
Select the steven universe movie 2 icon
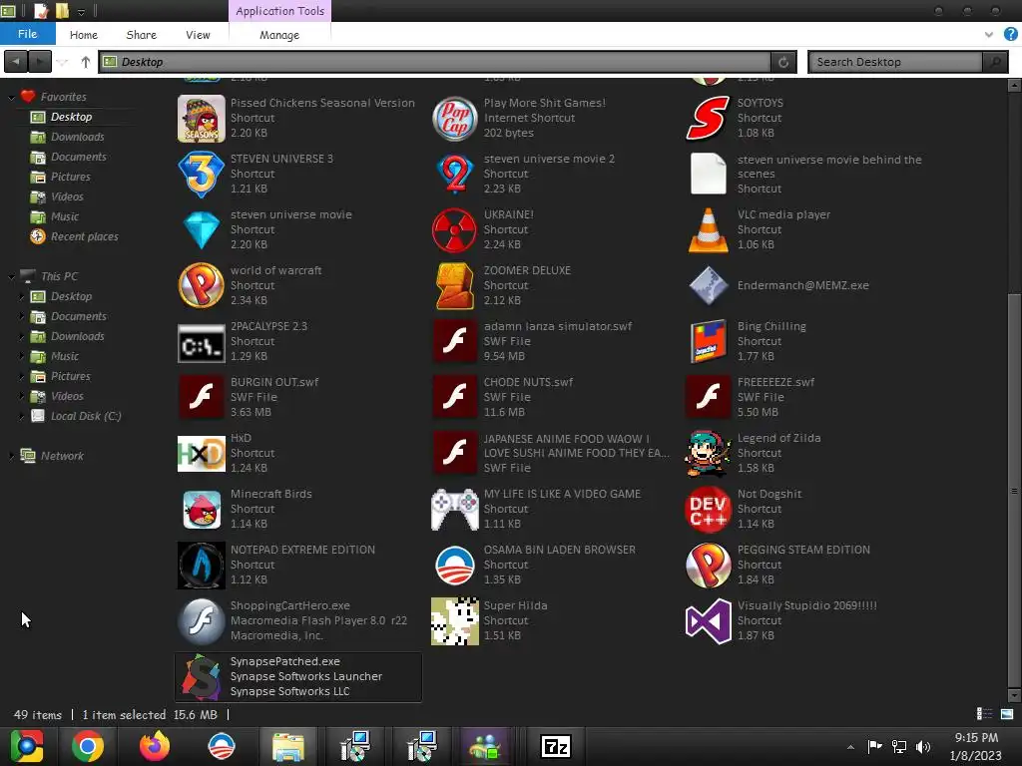[455, 175]
